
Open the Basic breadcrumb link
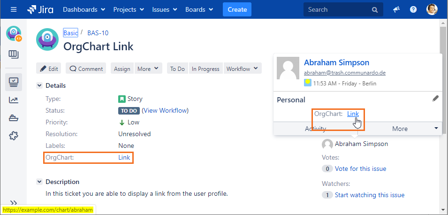coord(70,33)
